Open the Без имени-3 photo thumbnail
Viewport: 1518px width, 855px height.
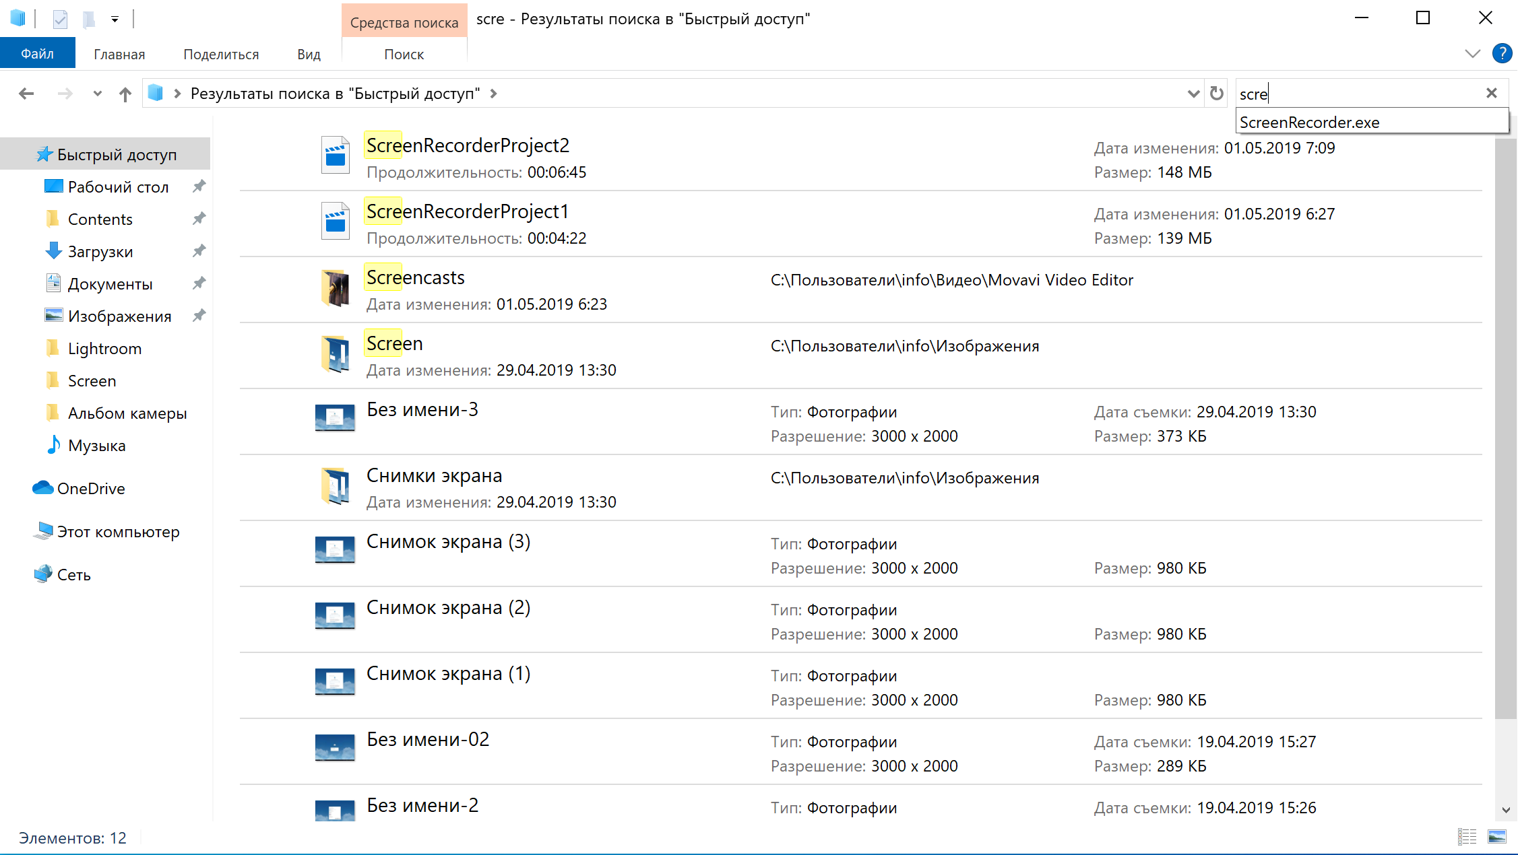click(x=335, y=417)
